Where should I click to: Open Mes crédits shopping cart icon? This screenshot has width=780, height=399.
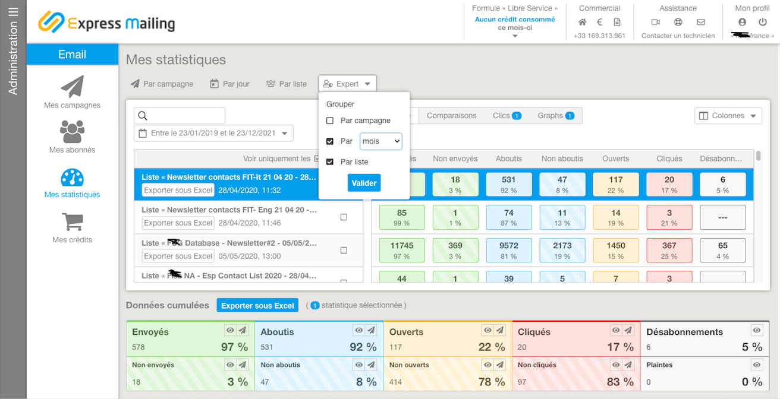(x=72, y=222)
